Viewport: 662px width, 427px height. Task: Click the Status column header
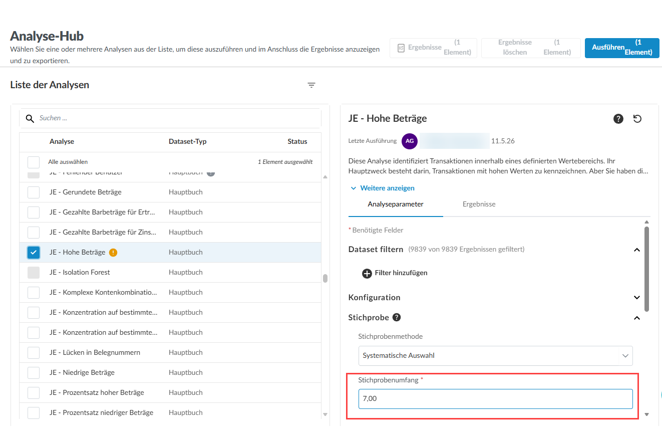coord(297,142)
